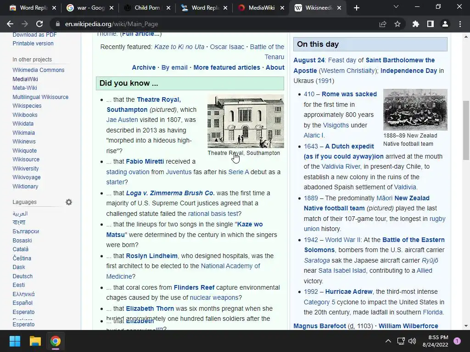Open File Explorer from the taskbar
This screenshot has width=470, height=352.
click(35, 341)
